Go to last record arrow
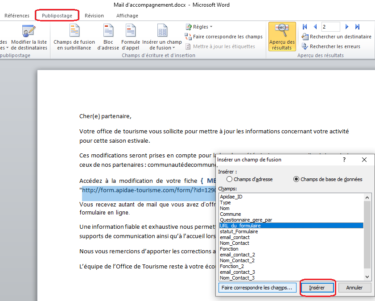375x301 pixels. pos(357,27)
